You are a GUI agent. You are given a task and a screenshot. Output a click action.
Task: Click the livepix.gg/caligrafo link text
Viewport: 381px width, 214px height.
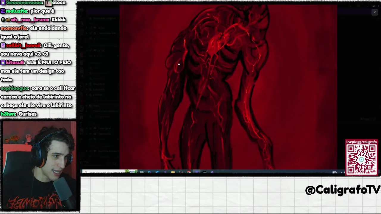361,142
